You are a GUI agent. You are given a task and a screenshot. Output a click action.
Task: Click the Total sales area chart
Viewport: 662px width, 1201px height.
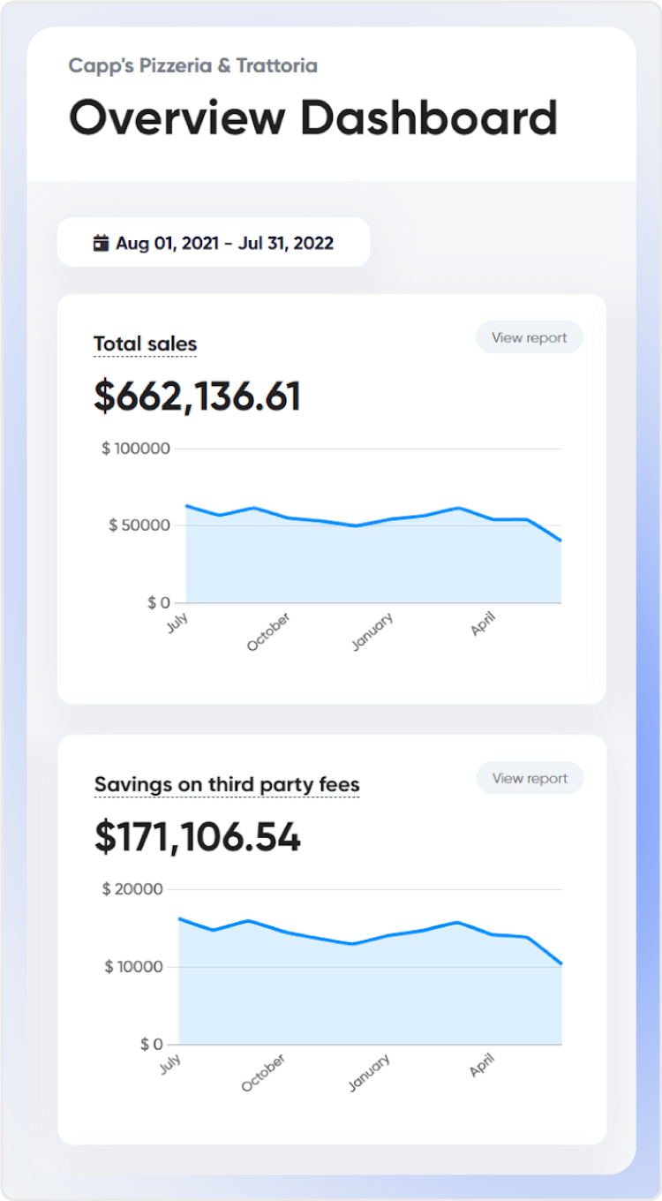click(373, 556)
